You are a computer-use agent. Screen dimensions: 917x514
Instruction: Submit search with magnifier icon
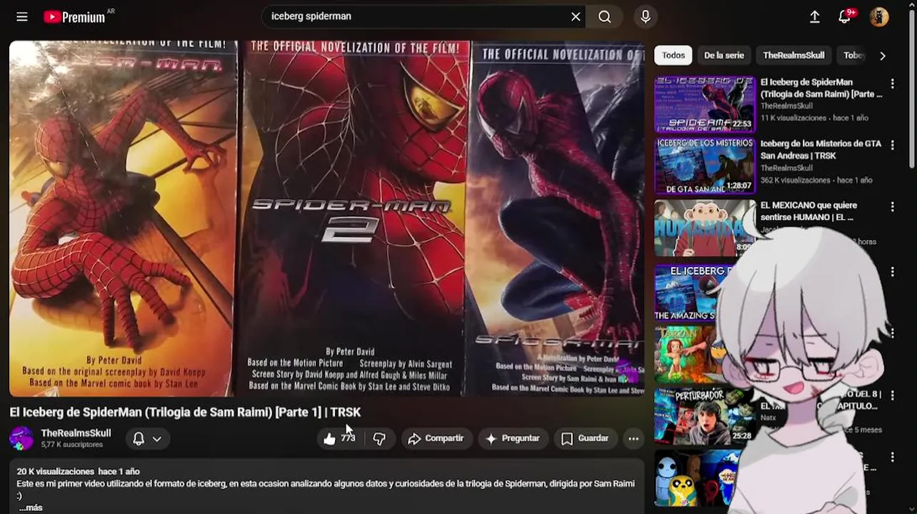pyautogui.click(x=605, y=16)
